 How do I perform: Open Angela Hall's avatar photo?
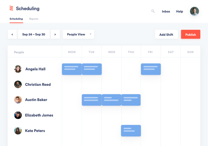[18, 69]
